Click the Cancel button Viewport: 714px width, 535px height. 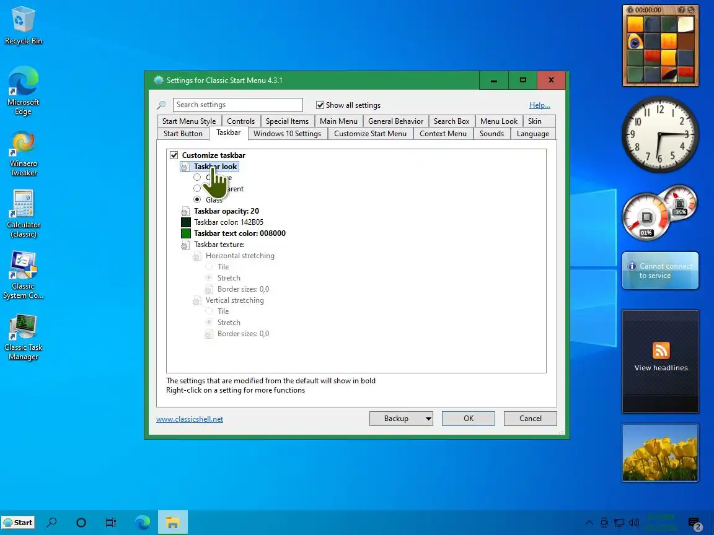531,419
